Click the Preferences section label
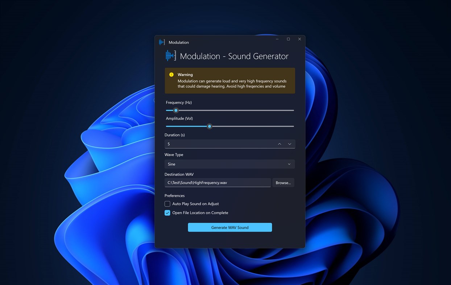The height and width of the screenshot is (285, 451). (x=174, y=195)
